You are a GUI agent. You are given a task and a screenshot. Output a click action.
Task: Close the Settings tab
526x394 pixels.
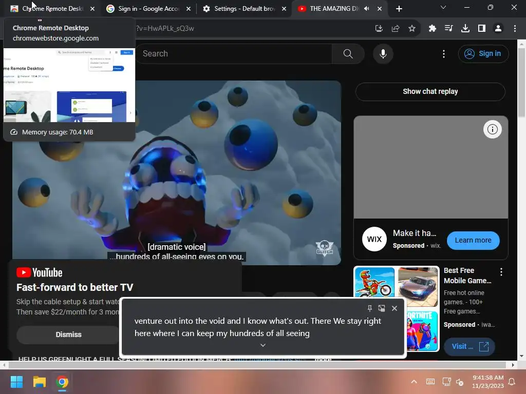284,9
